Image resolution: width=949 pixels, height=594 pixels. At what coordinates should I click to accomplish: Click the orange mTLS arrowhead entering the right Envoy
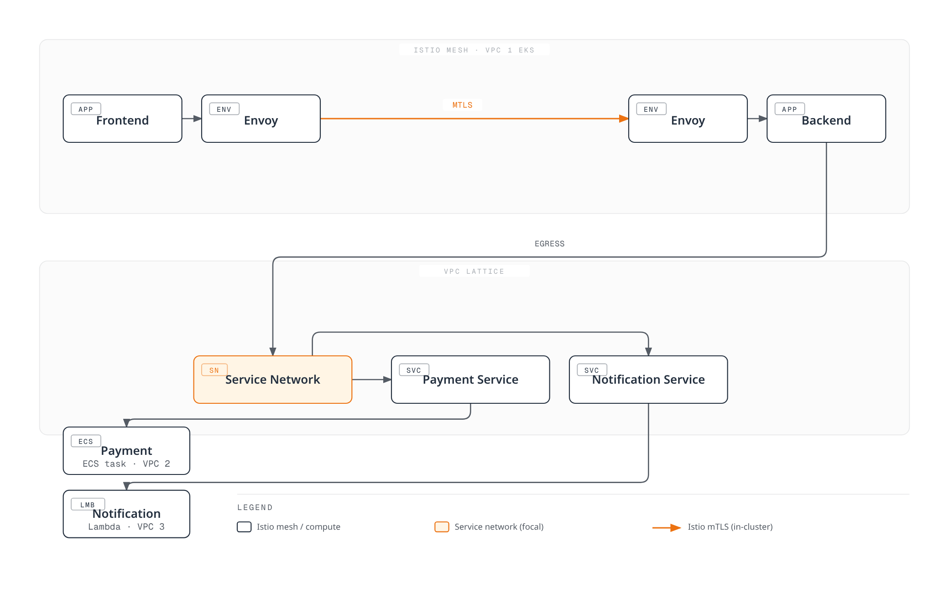click(624, 119)
